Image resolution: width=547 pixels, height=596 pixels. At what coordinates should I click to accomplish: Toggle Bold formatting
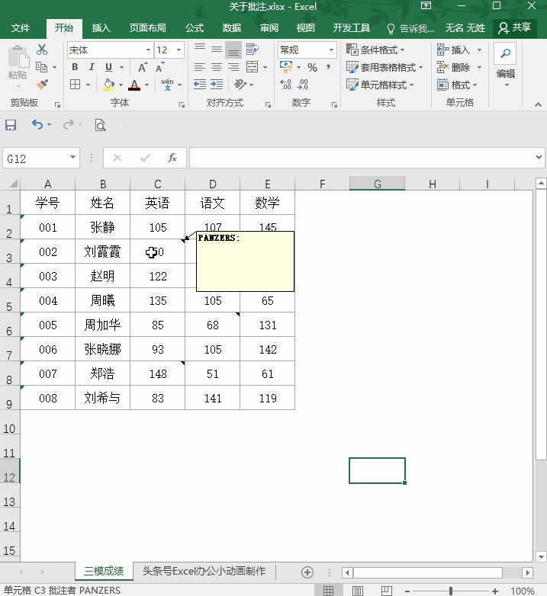(x=75, y=67)
